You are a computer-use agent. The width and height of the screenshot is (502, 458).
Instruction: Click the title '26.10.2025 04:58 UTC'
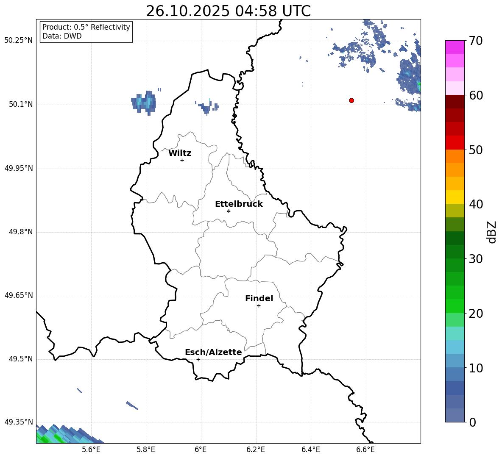pos(228,11)
